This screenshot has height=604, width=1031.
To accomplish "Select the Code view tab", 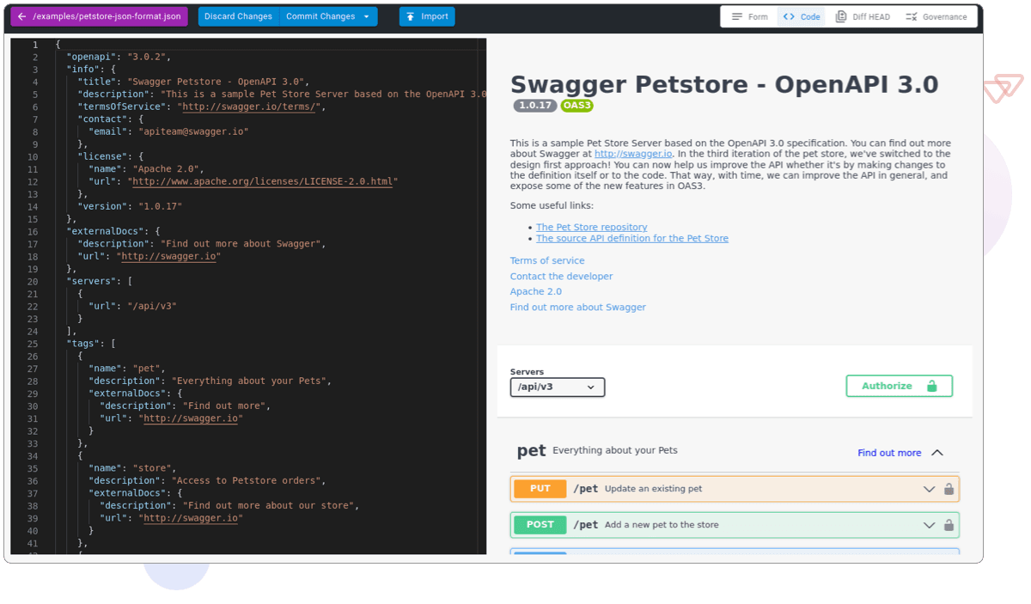I will pos(802,16).
